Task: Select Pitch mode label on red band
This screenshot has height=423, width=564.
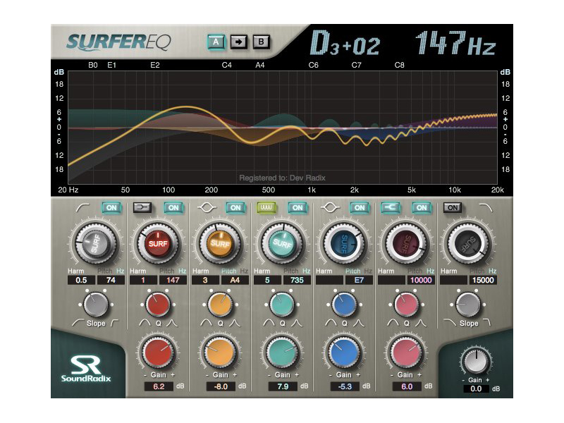Action: [166, 271]
